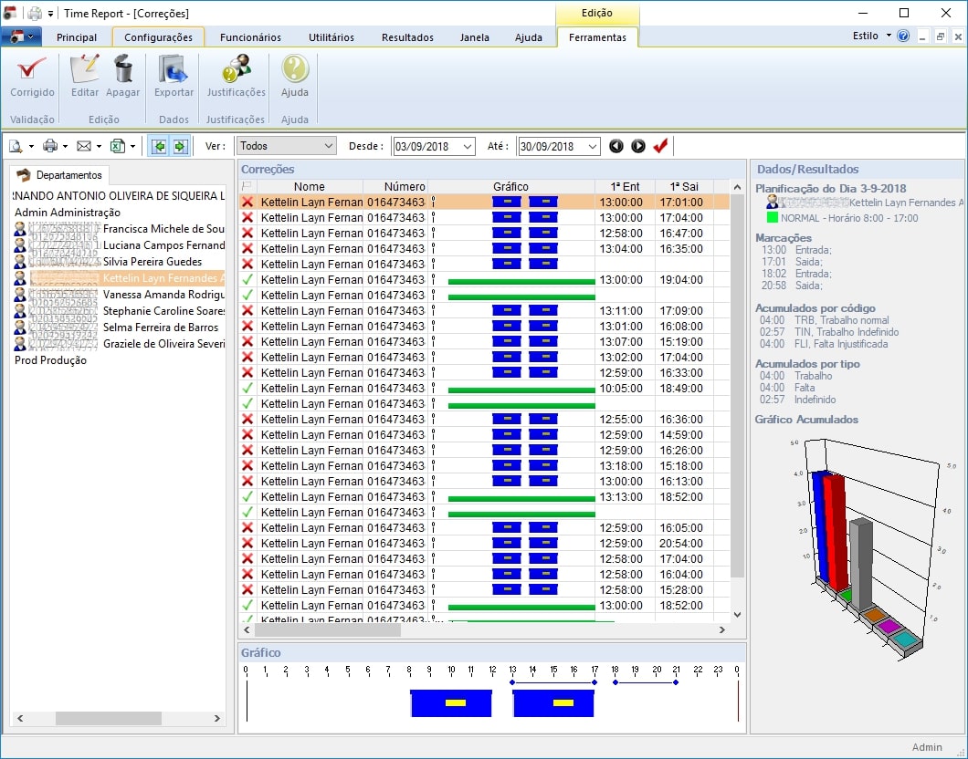The width and height of the screenshot is (968, 759).
Task: Toggle the green right-arrow panel button
Action: pyautogui.click(x=180, y=146)
